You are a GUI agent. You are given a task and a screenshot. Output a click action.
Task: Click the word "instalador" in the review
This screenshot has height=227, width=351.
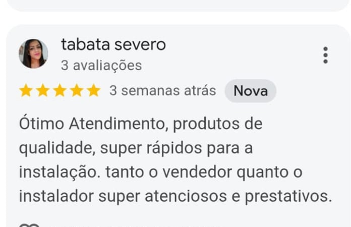coord(56,196)
